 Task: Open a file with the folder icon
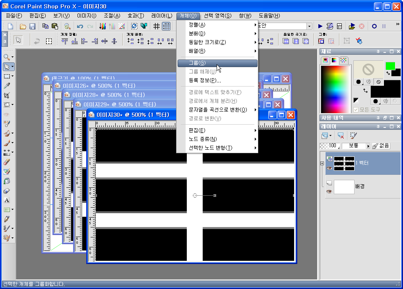(23, 26)
